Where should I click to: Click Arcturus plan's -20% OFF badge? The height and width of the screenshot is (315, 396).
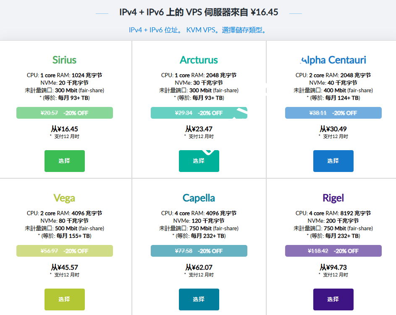(199, 113)
